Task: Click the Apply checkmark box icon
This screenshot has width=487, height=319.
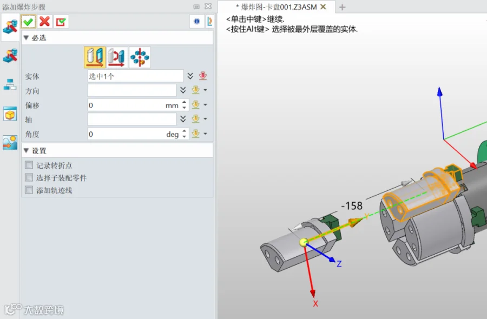Action: 61,22
